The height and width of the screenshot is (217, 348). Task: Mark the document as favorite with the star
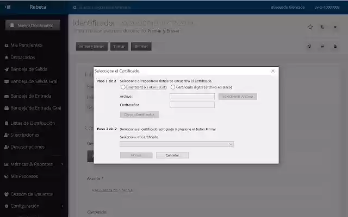click(310, 27)
